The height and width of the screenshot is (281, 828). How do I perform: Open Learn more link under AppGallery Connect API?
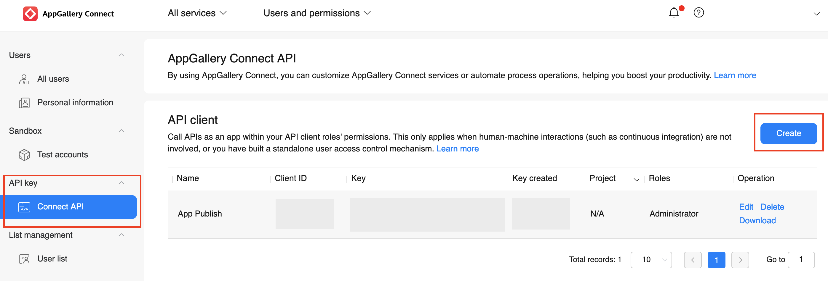(735, 75)
